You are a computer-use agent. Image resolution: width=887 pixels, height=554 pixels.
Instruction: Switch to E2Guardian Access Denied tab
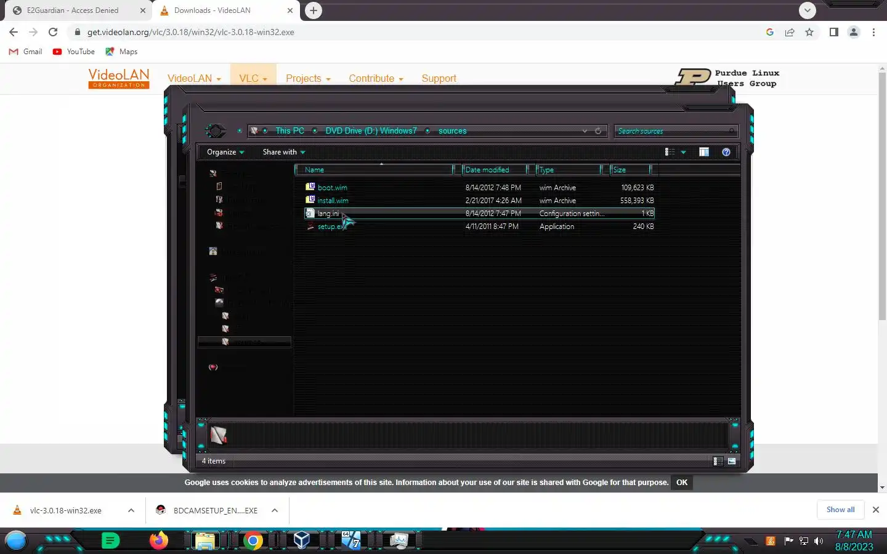(x=79, y=10)
